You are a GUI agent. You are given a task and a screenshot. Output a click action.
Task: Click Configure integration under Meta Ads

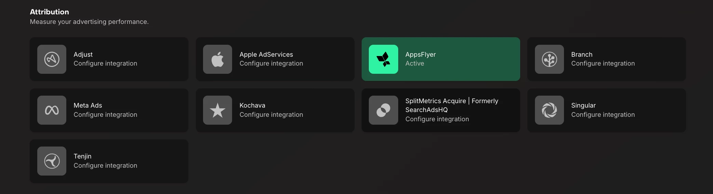105,115
